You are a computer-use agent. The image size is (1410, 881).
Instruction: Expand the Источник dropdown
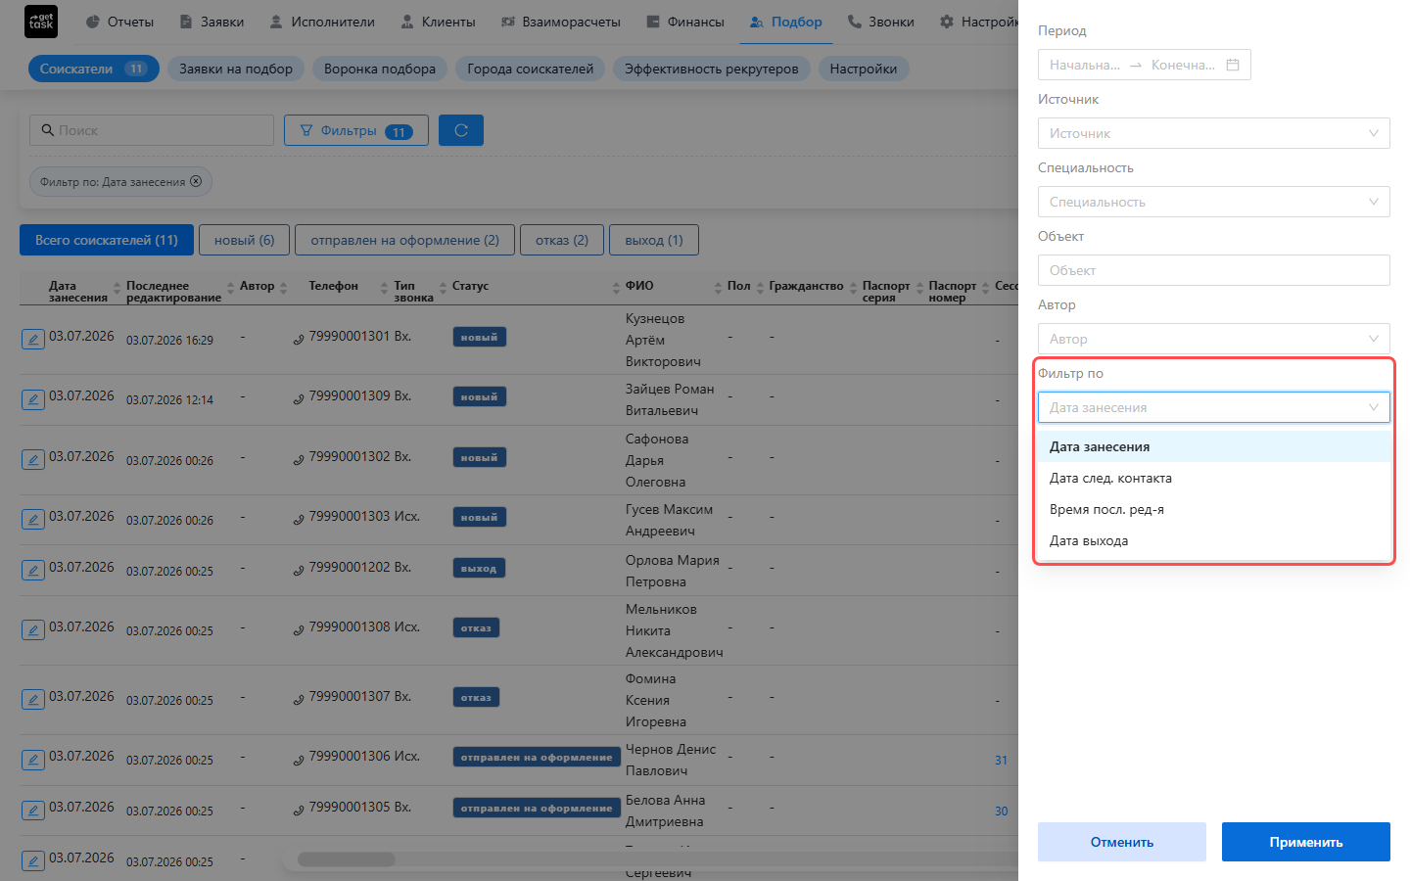click(1214, 133)
